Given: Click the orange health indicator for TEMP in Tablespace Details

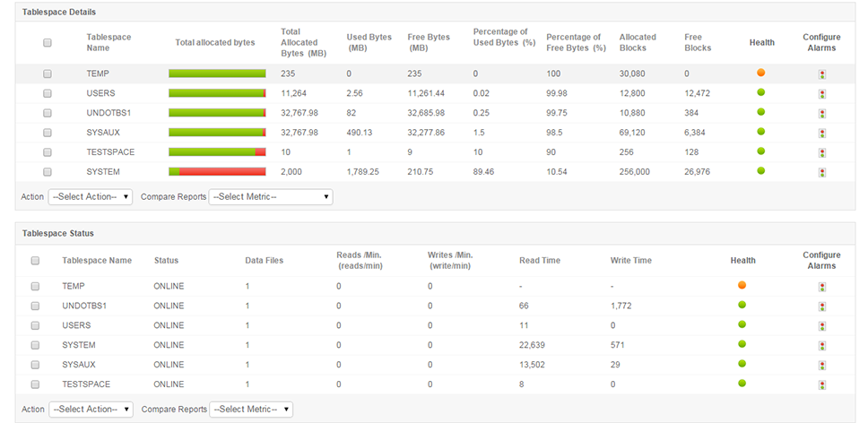Looking at the screenshot, I should (x=760, y=73).
